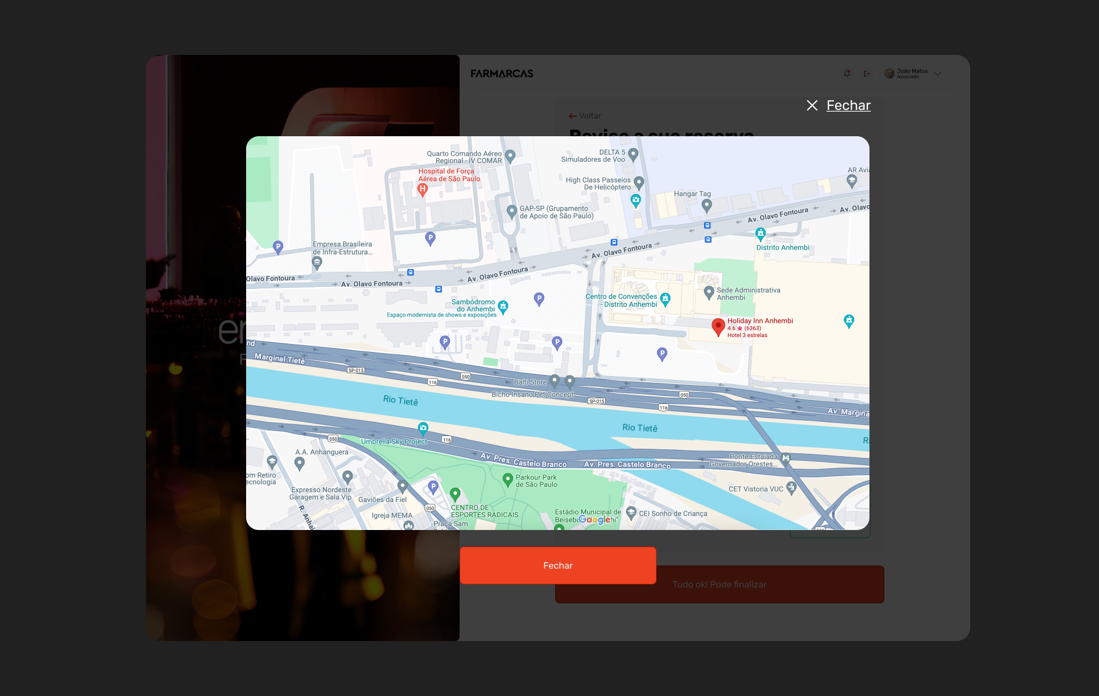Expand the João Matos user dropdown chevron
The image size is (1099, 696).
pyautogui.click(x=938, y=74)
